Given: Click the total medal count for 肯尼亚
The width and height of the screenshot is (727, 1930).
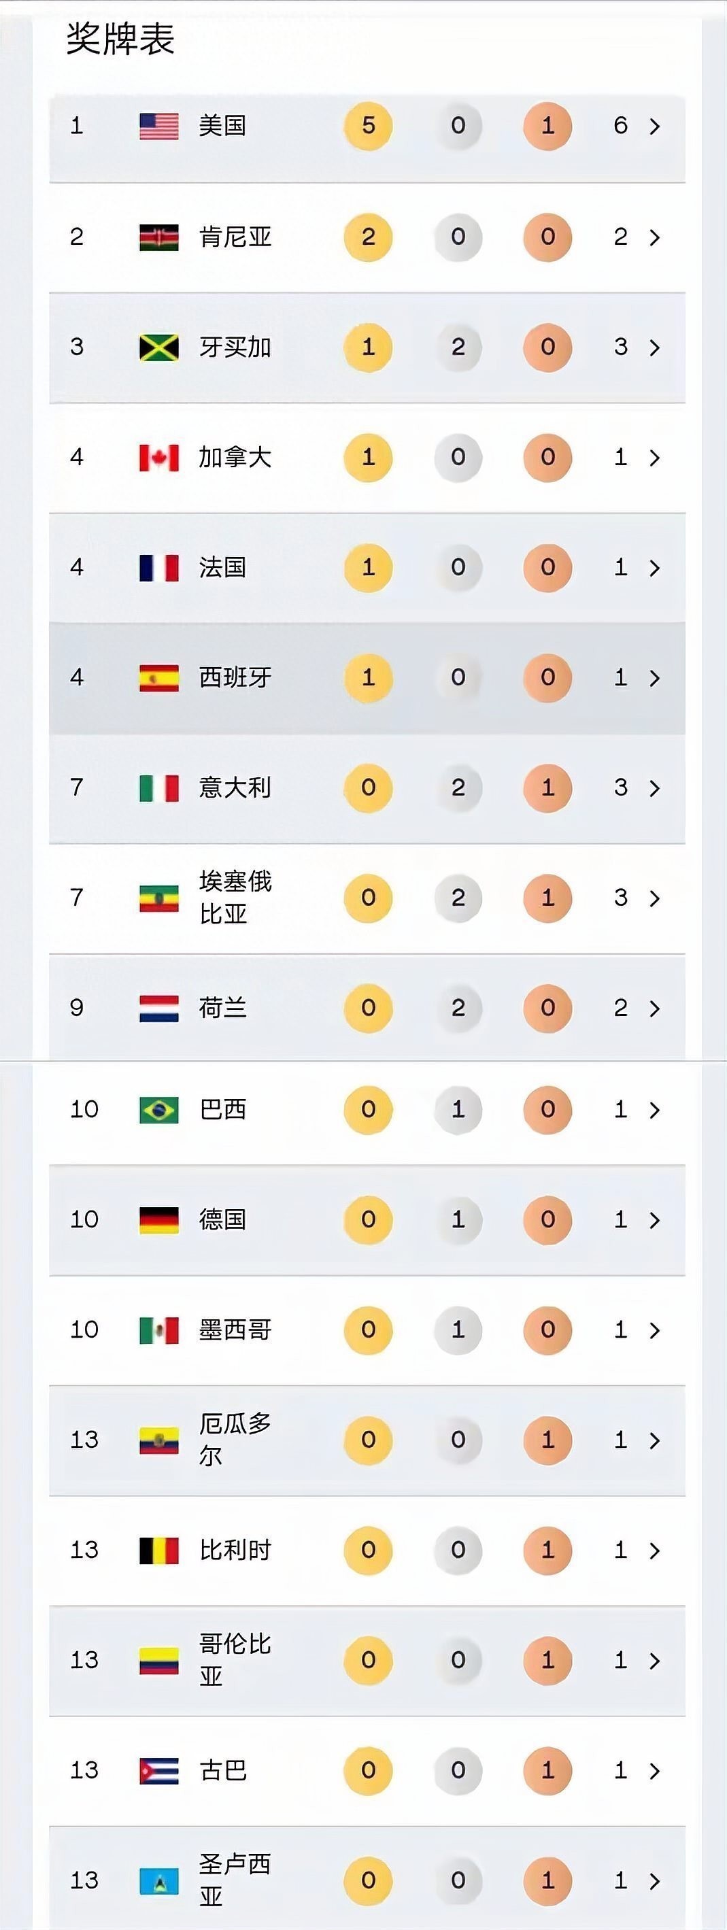Looking at the screenshot, I should pyautogui.click(x=621, y=237).
